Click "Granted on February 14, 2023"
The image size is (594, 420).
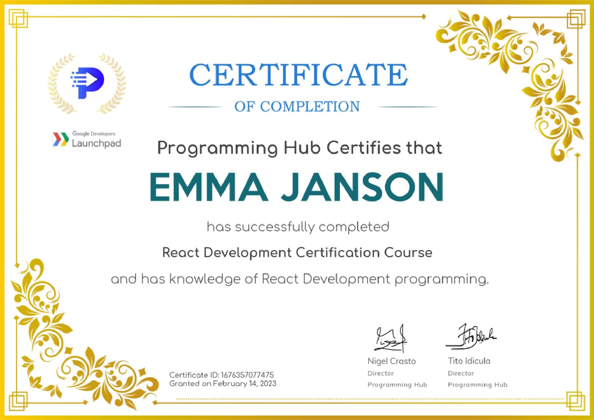[223, 384]
